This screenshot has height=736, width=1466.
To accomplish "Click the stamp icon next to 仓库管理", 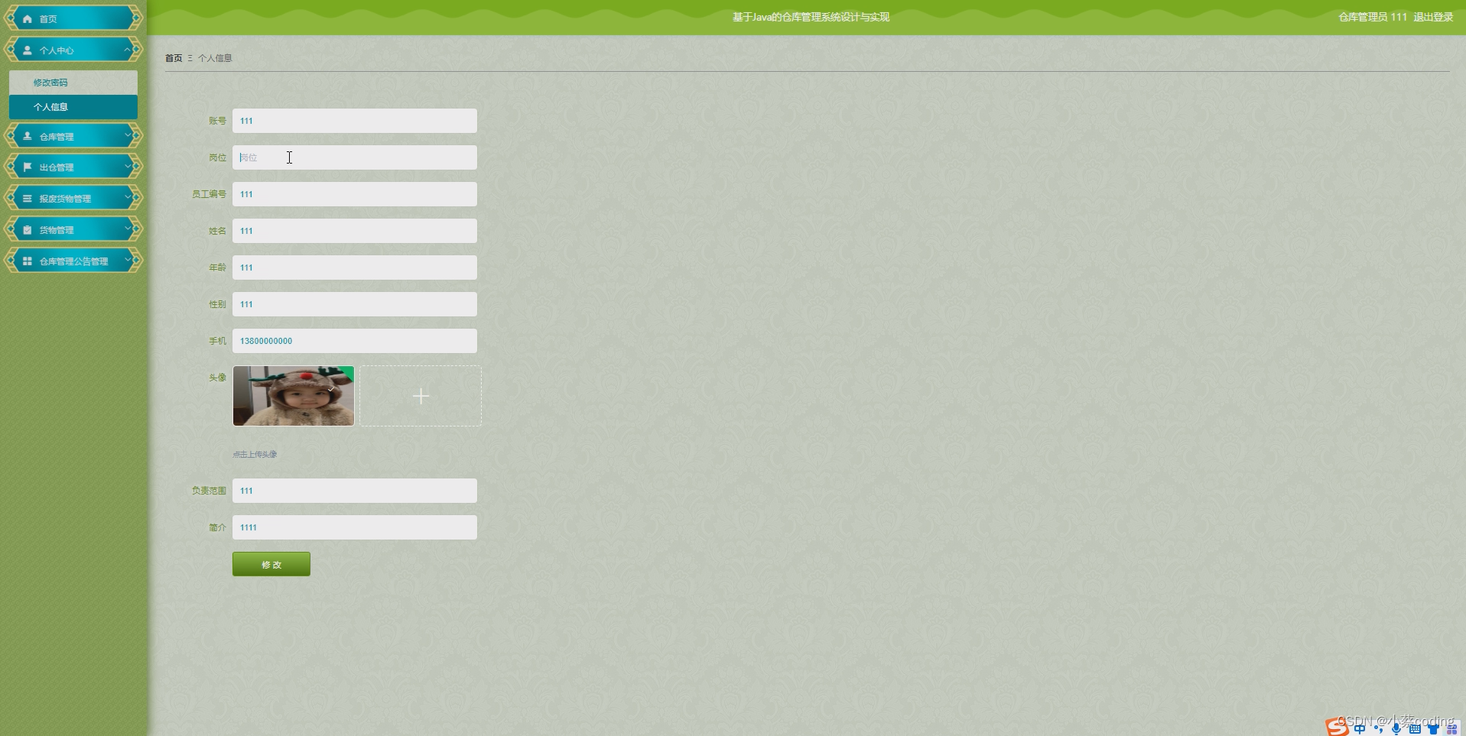I will coord(28,136).
